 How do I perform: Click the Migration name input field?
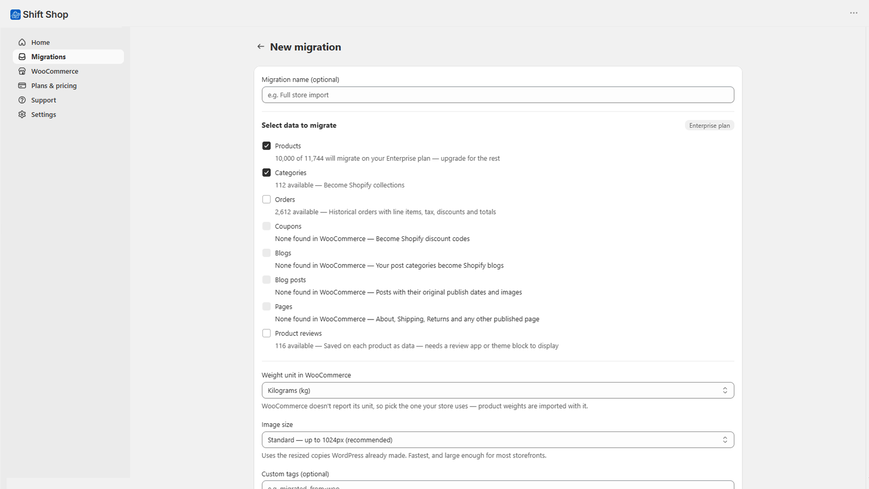[498, 95]
